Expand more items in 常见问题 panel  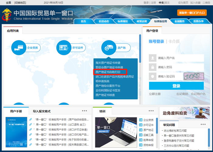tap(203, 124)
